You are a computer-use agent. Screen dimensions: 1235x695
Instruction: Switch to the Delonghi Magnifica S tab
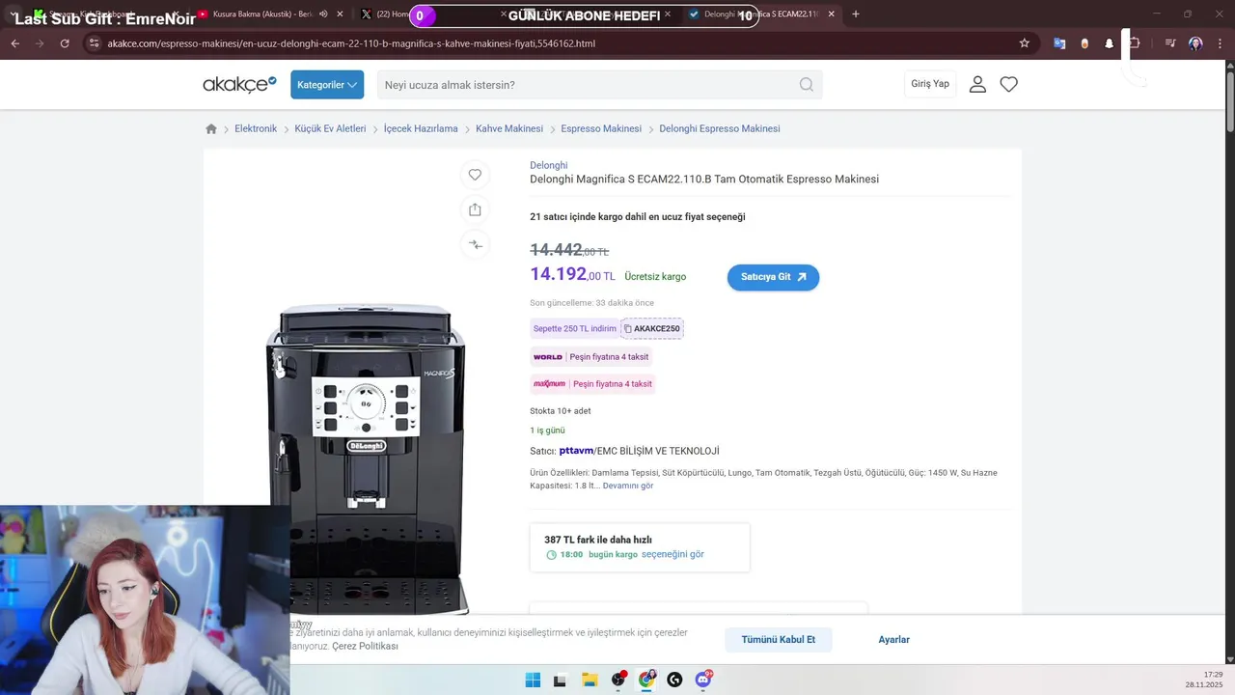(762, 14)
